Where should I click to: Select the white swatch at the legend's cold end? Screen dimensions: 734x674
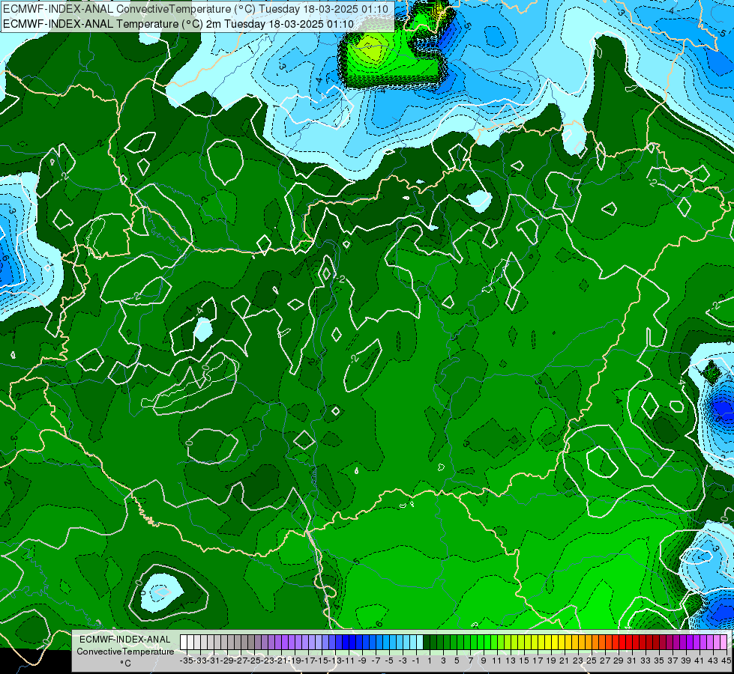184,643
